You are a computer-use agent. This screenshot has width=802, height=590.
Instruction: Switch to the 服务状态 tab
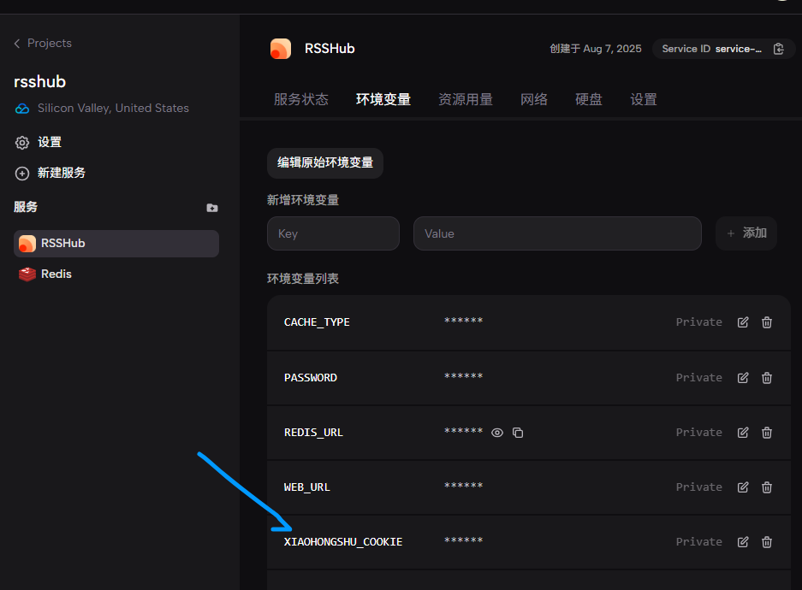click(300, 99)
